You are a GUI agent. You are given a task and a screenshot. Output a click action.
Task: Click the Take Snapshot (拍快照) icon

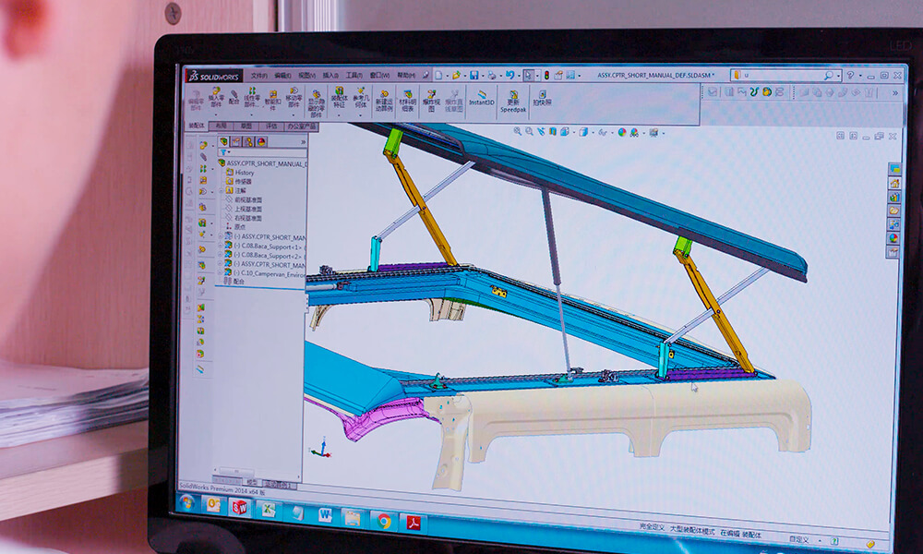[x=542, y=94]
